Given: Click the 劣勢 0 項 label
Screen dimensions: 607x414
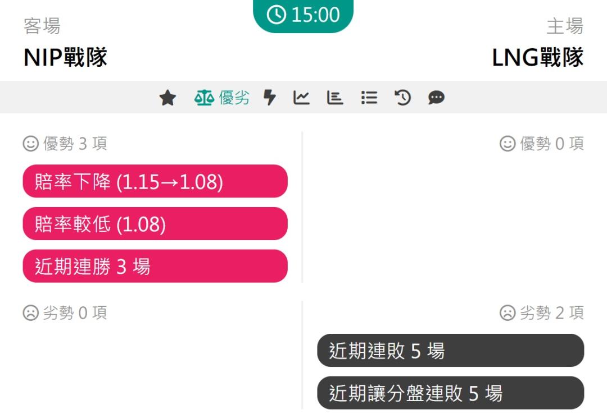Looking at the screenshot, I should point(75,312).
